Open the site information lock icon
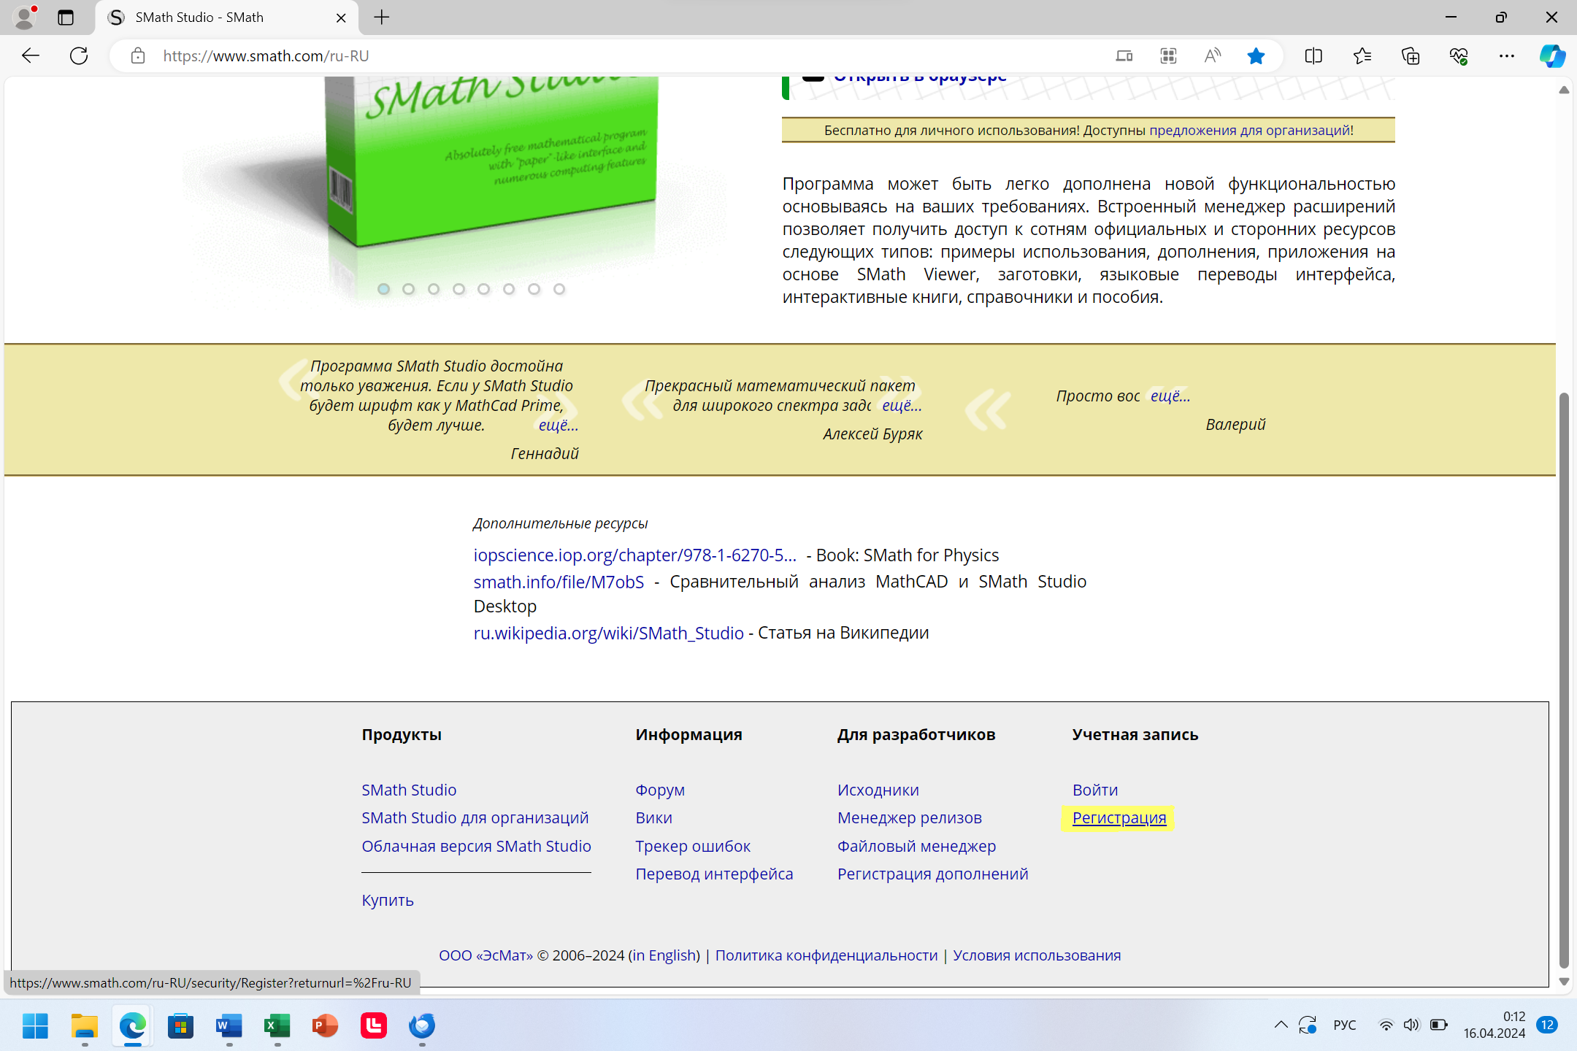 (x=138, y=56)
